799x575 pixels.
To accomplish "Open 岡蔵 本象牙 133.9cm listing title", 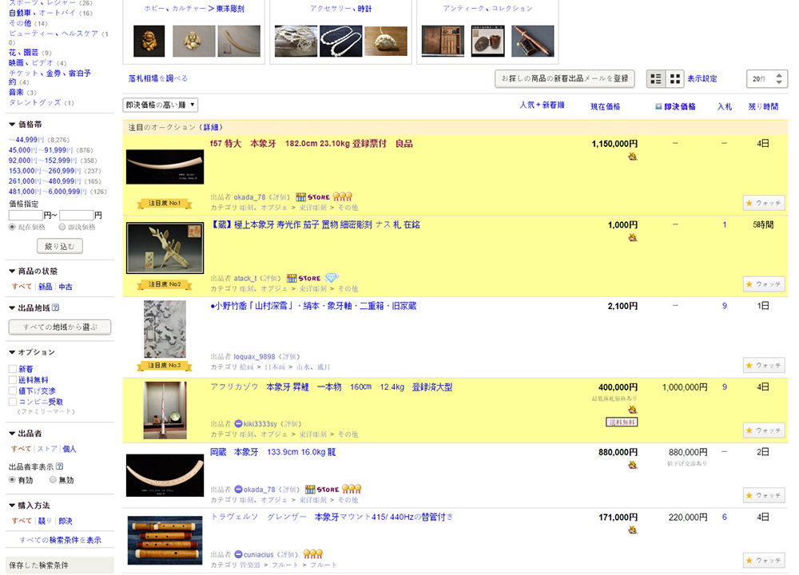I will point(272,452).
